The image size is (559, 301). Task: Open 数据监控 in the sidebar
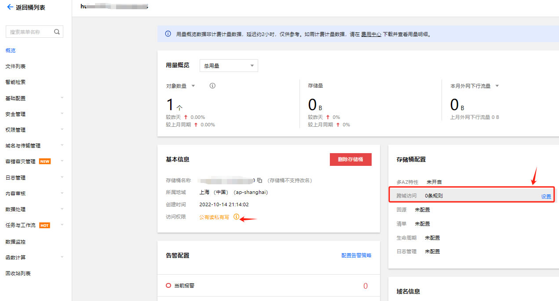(x=15, y=242)
